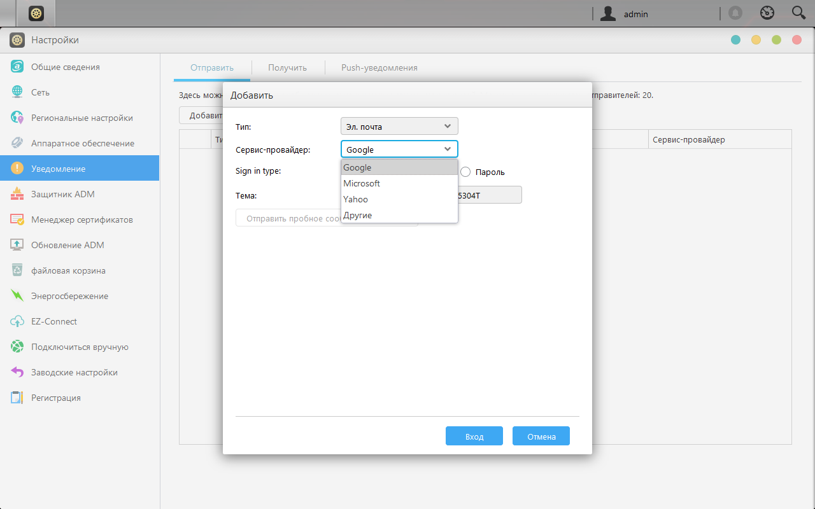Click the Certificate Manager icon
The width and height of the screenshot is (815, 509).
pyautogui.click(x=17, y=220)
